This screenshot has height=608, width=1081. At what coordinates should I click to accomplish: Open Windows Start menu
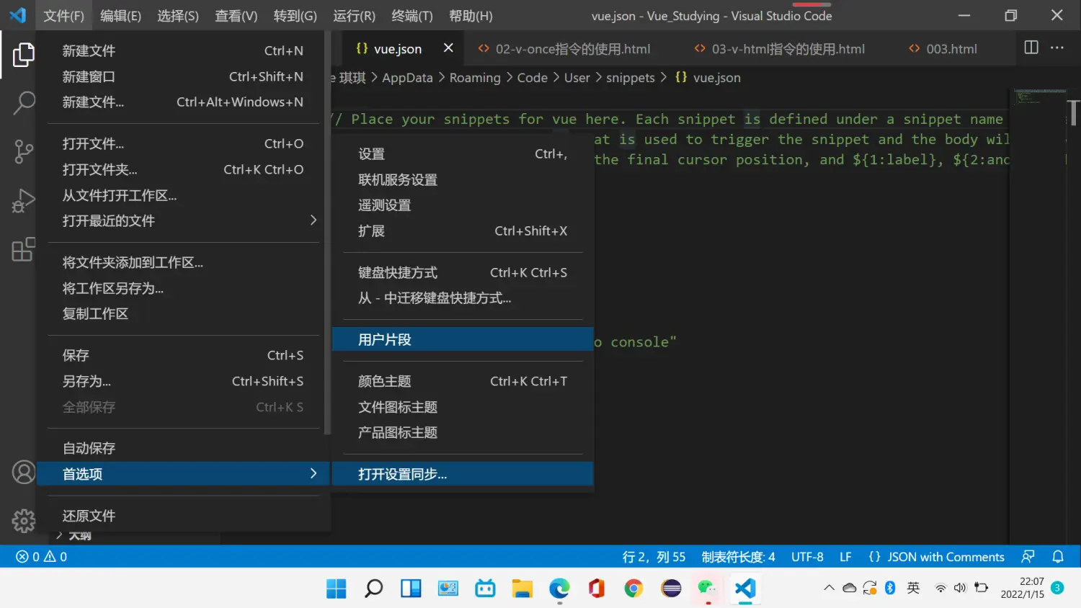point(336,589)
